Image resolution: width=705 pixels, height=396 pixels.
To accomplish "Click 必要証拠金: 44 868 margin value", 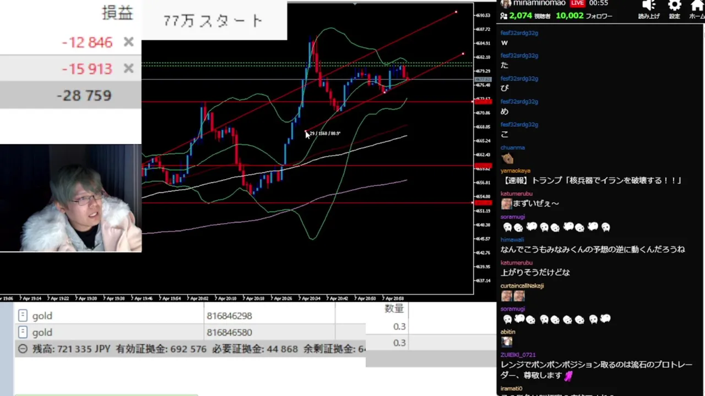I will (254, 349).
